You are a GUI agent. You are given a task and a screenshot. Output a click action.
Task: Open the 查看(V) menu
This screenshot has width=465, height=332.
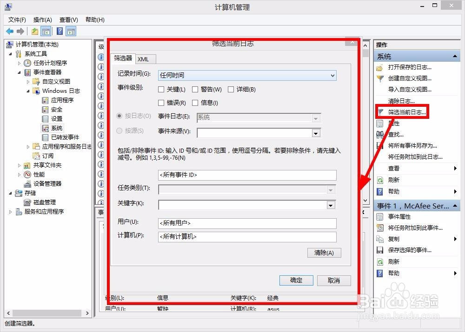[x=68, y=20]
